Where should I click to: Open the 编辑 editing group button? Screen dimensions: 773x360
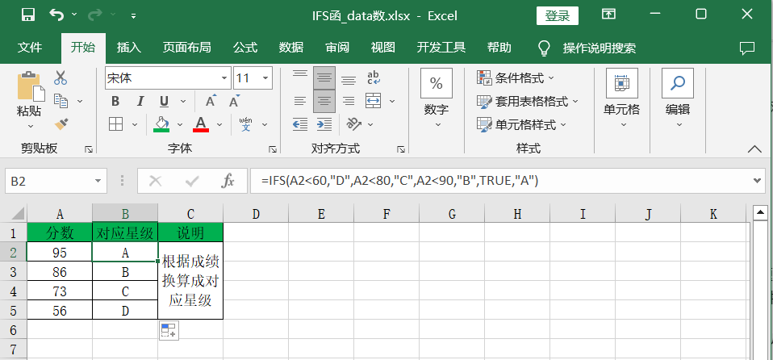tap(678, 98)
